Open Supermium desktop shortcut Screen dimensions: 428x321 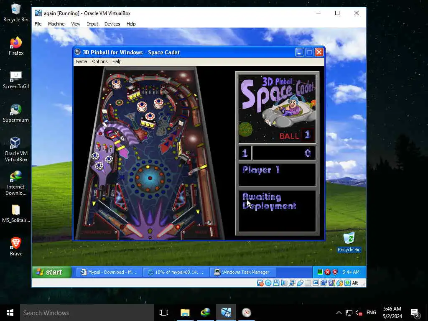[16, 113]
